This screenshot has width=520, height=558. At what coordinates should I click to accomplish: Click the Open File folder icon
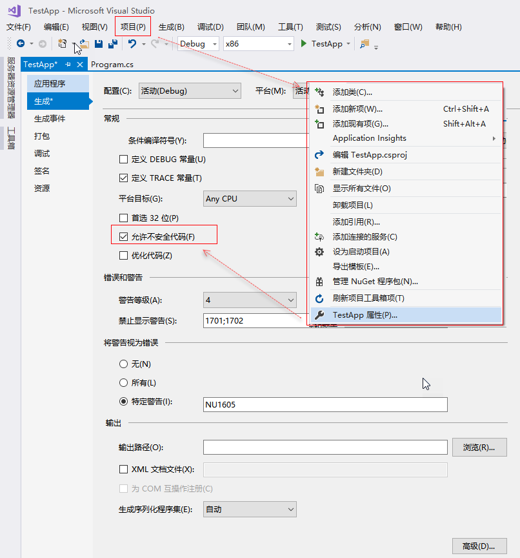pyautogui.click(x=84, y=43)
